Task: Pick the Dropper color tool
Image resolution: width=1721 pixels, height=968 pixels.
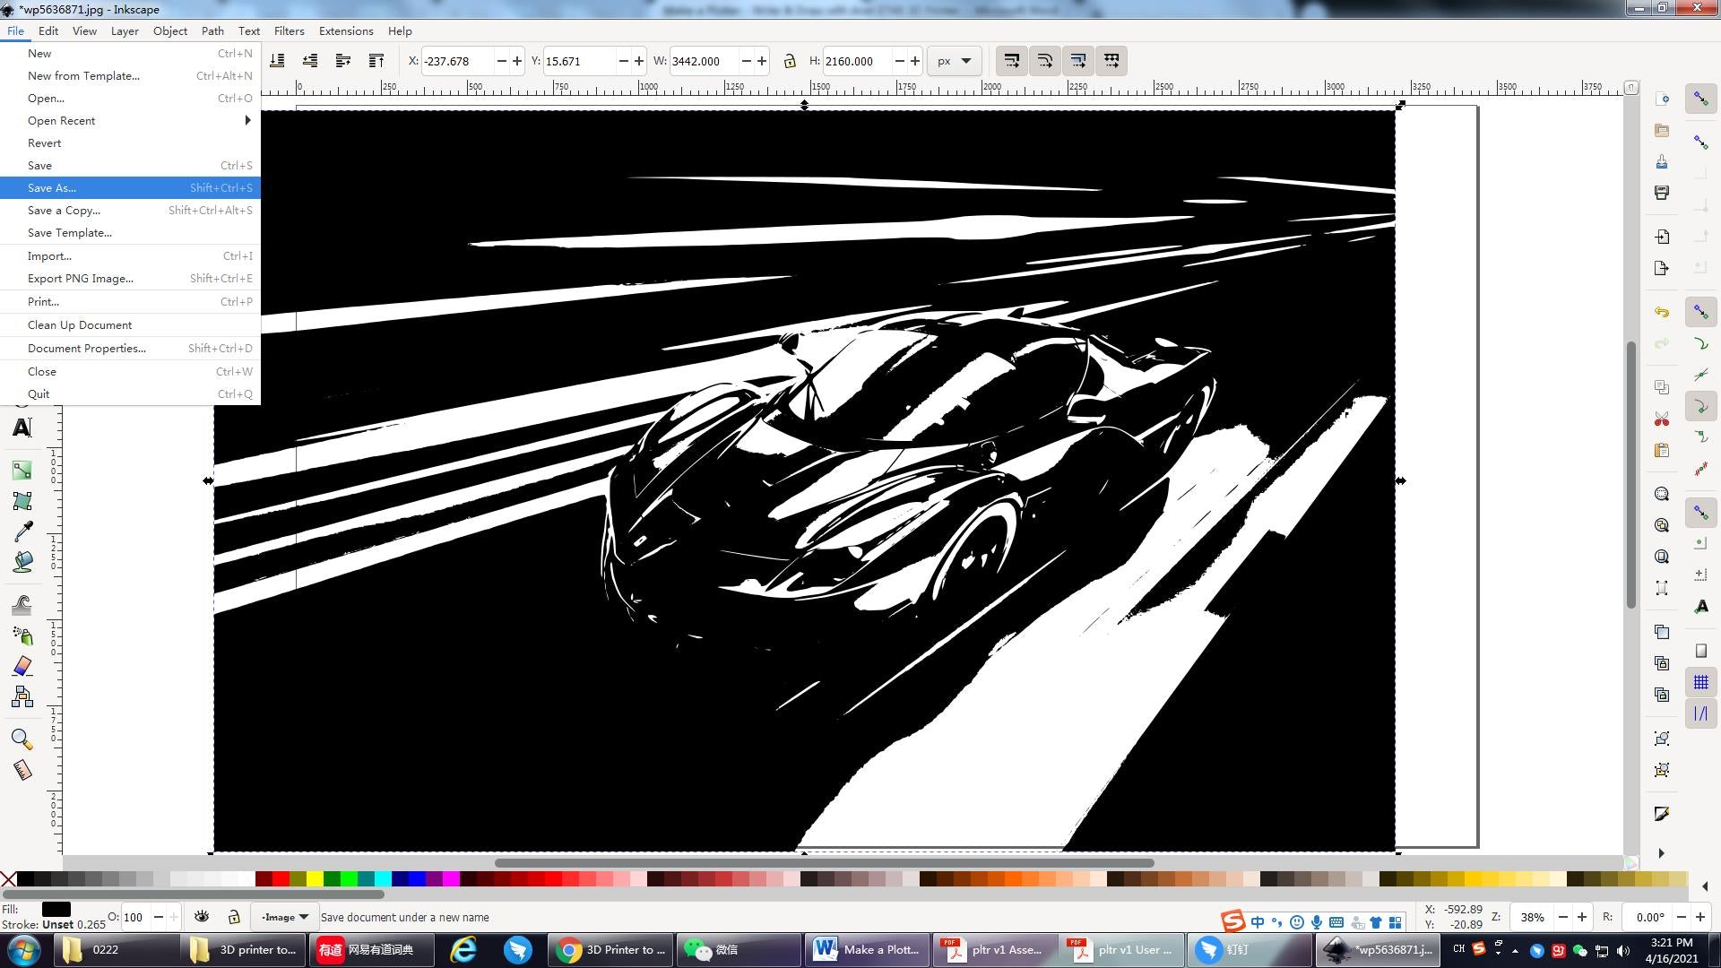Action: click(22, 532)
